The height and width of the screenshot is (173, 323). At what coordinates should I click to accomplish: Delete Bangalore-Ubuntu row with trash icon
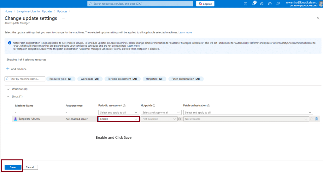coord(316,119)
